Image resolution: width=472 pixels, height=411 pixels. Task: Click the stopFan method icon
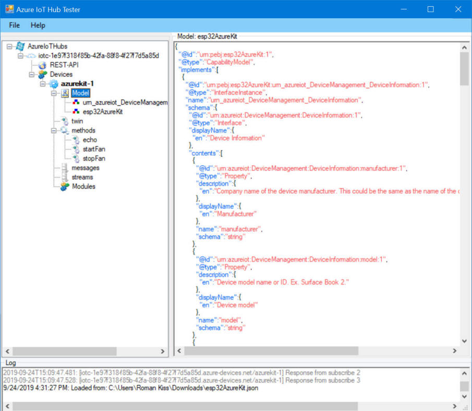pyautogui.click(x=76, y=159)
